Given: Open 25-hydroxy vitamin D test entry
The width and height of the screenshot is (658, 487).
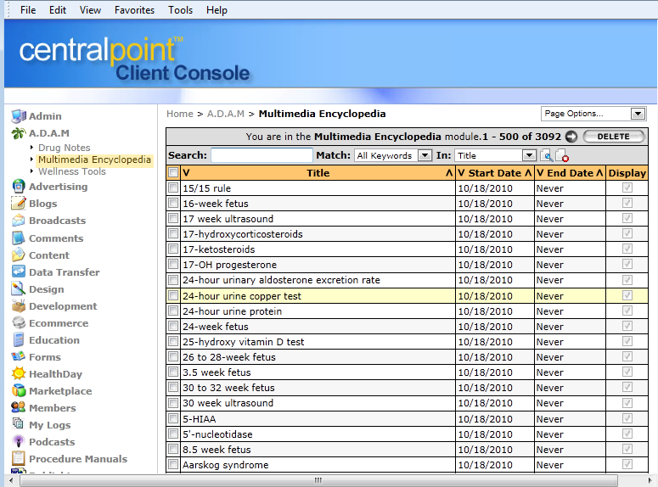Looking at the screenshot, I should click(244, 342).
